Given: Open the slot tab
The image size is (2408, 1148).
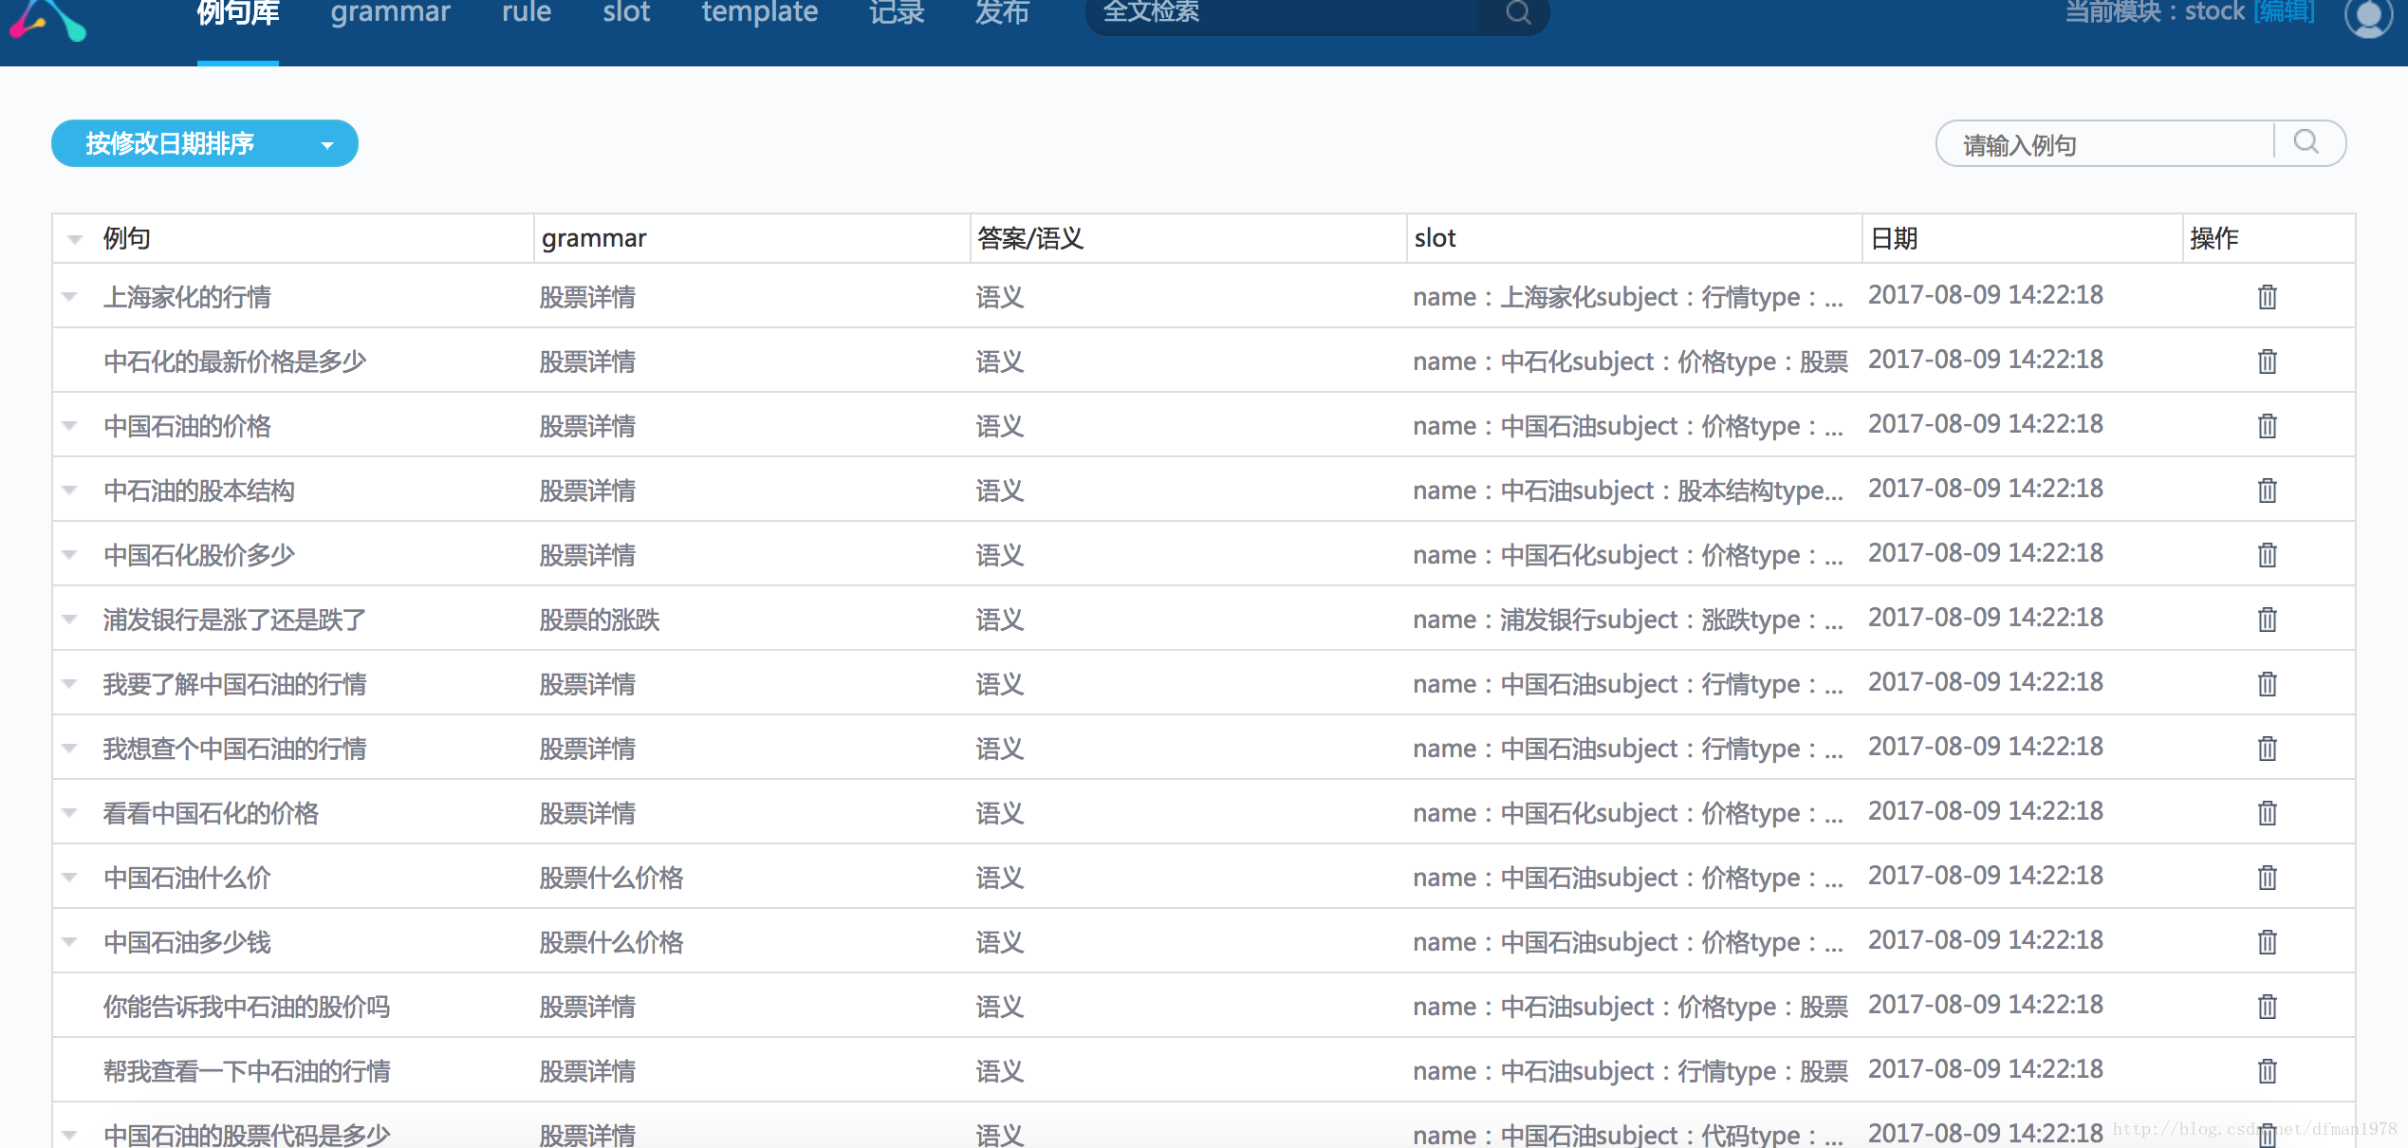Looking at the screenshot, I should (x=626, y=13).
